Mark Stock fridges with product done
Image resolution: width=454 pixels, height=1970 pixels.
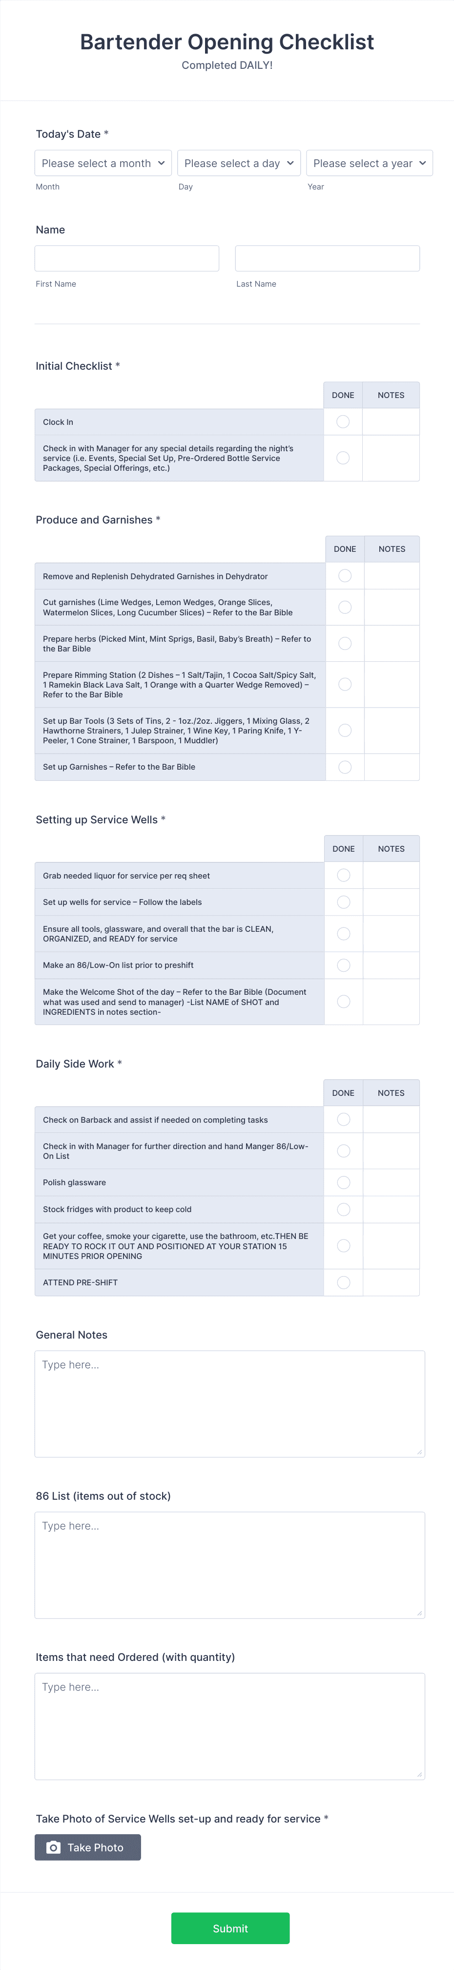click(344, 1209)
